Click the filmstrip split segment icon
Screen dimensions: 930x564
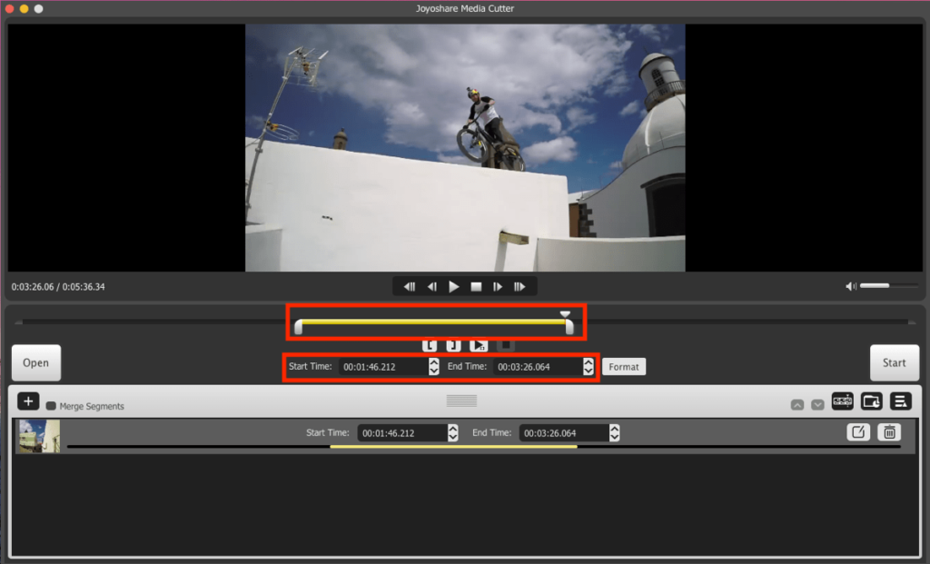tap(842, 401)
